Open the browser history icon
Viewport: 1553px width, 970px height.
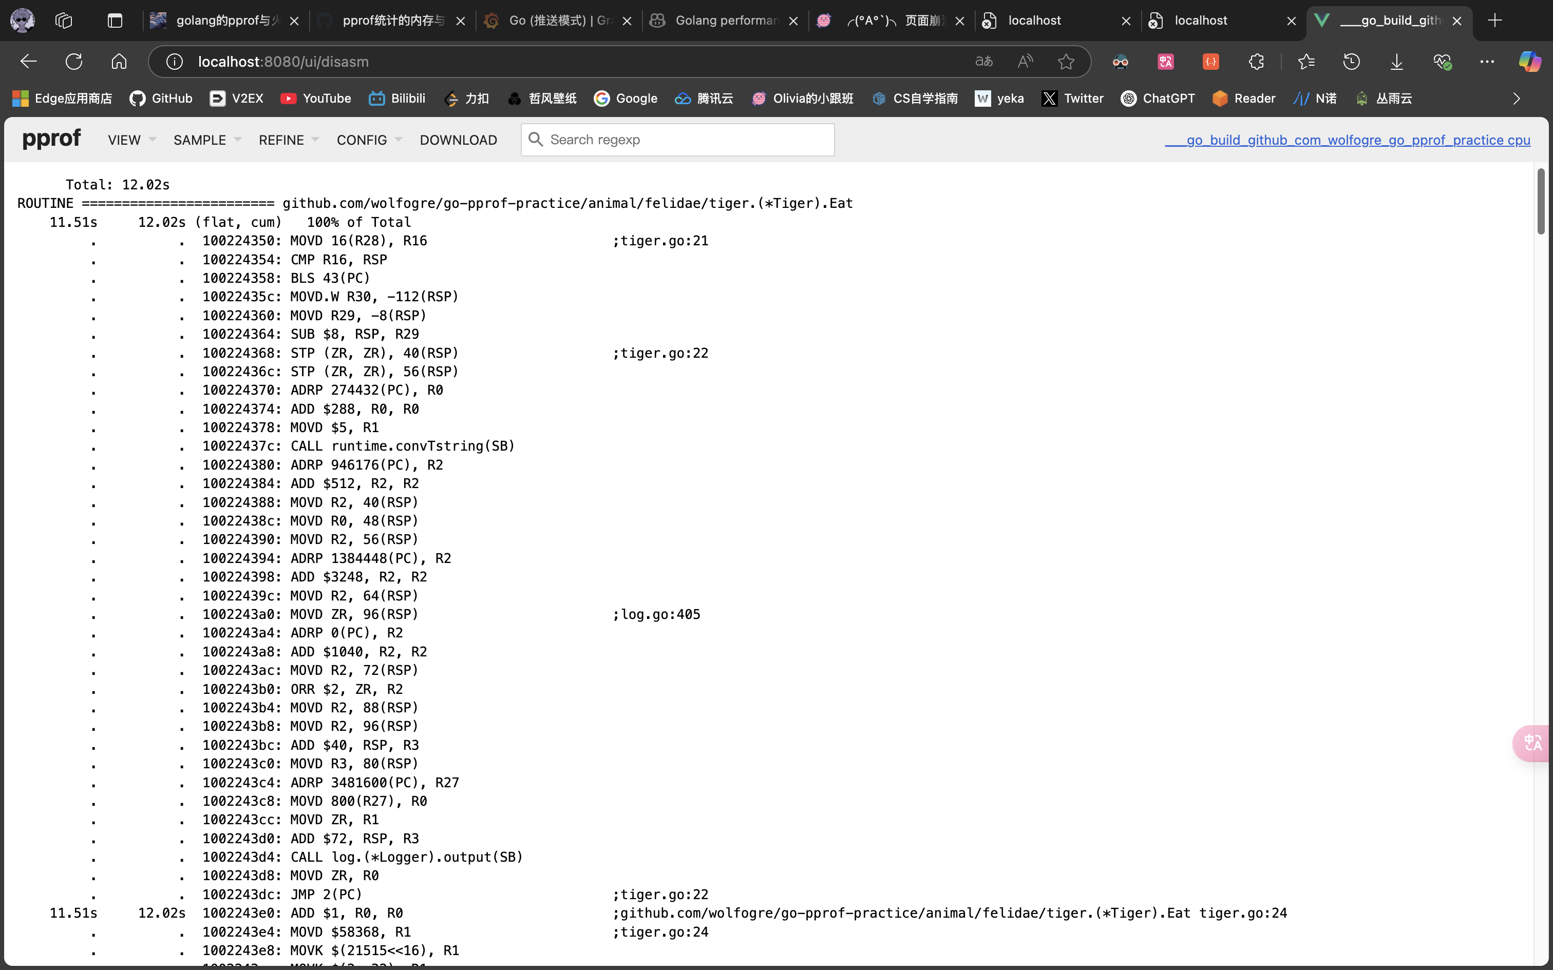pos(1352,62)
